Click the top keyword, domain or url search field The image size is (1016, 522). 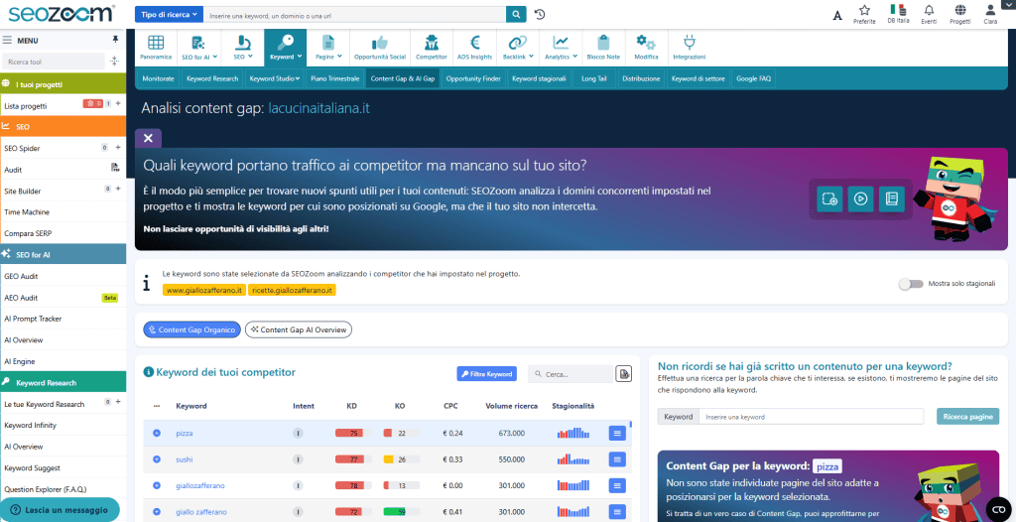coord(356,14)
